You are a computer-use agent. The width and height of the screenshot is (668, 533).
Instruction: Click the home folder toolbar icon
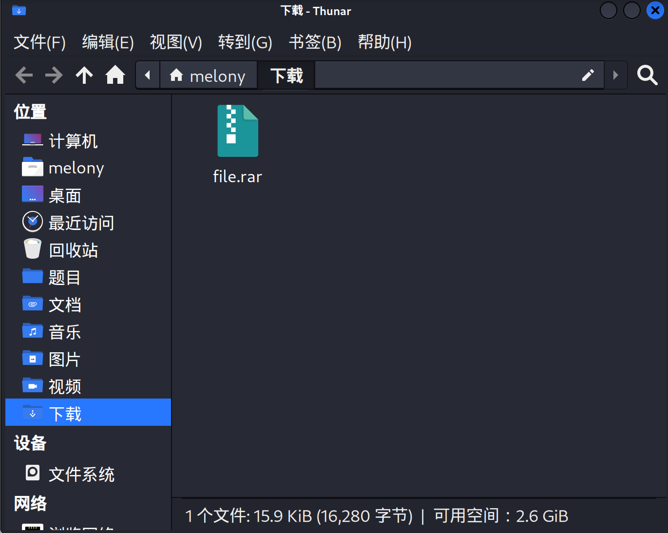tap(115, 76)
